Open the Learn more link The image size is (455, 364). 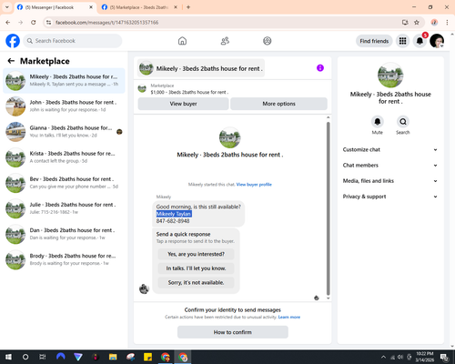pyautogui.click(x=289, y=317)
